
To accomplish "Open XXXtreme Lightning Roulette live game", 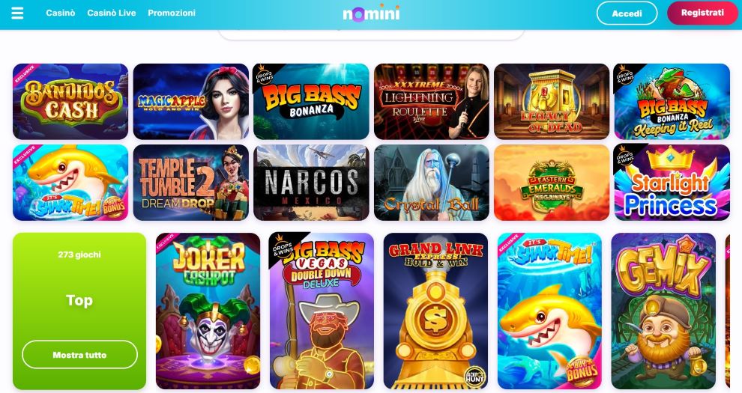I will click(432, 102).
